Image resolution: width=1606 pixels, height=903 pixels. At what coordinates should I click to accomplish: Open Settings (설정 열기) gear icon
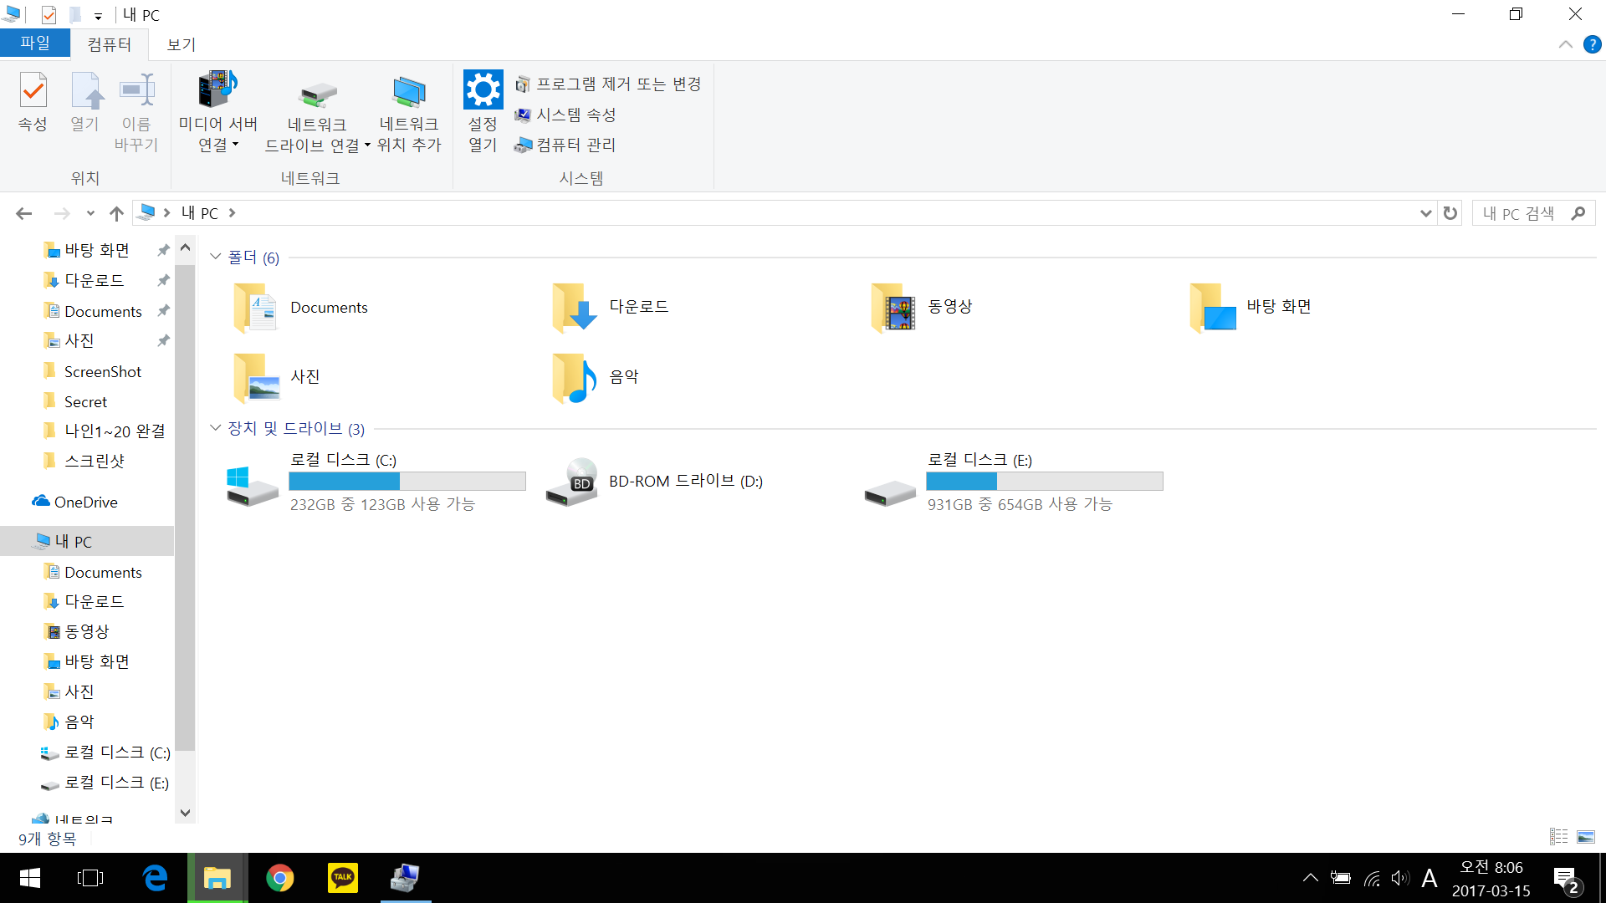click(x=483, y=89)
